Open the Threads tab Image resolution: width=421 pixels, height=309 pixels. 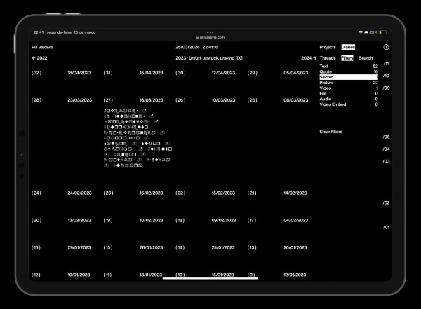tap(328, 58)
